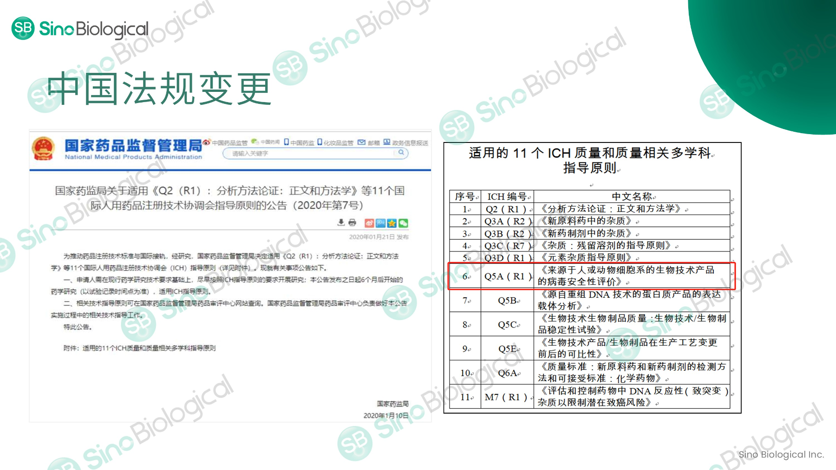The width and height of the screenshot is (836, 470).
Task: Click the 《杂质：残留溶剂的指导原则》 cell
Action: [x=632, y=245]
